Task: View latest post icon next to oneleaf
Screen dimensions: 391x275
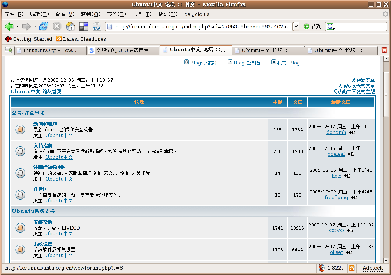Action: pyautogui.click(x=351, y=154)
